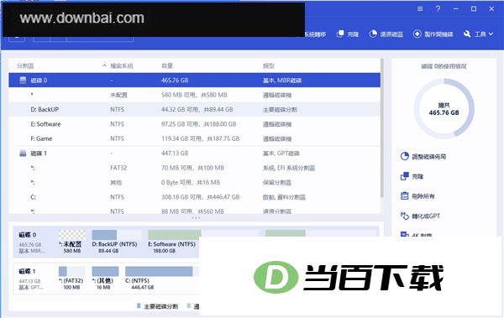Select the Disk 0 drive icon in list
The height and width of the screenshot is (318, 504).
point(23,80)
